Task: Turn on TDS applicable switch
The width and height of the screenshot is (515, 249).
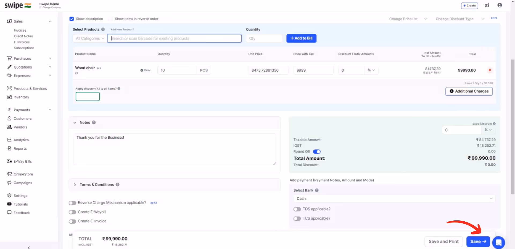Action: click(x=297, y=209)
